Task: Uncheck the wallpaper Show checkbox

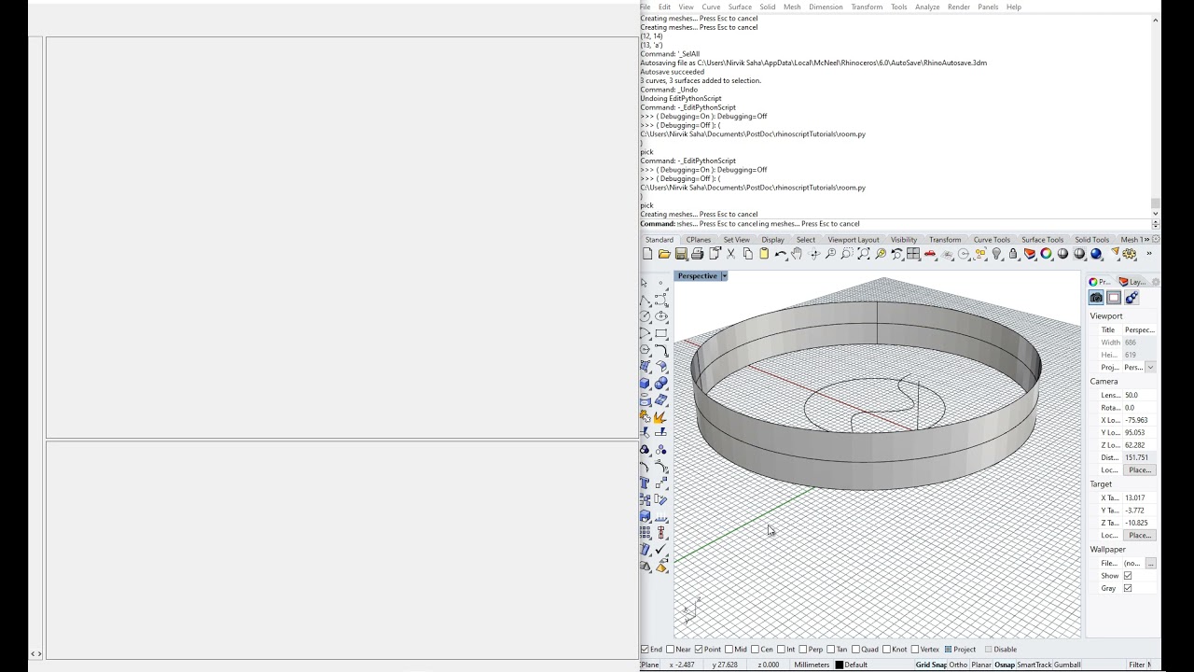Action: pyautogui.click(x=1128, y=576)
